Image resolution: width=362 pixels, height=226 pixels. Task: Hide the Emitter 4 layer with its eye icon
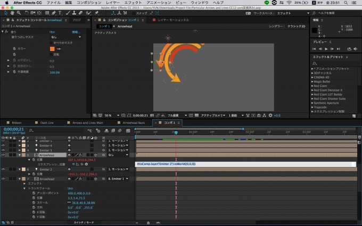click(3, 145)
